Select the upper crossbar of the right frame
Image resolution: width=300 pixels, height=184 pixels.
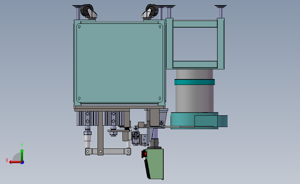coord(195,24)
